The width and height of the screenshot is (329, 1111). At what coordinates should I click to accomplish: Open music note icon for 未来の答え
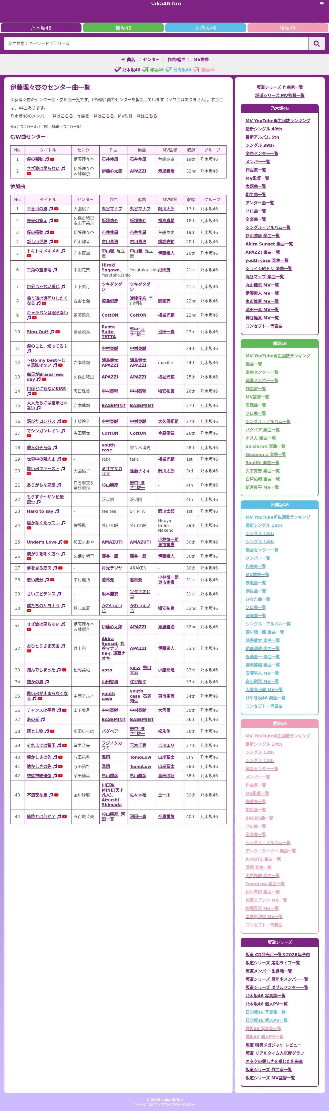(x=51, y=220)
